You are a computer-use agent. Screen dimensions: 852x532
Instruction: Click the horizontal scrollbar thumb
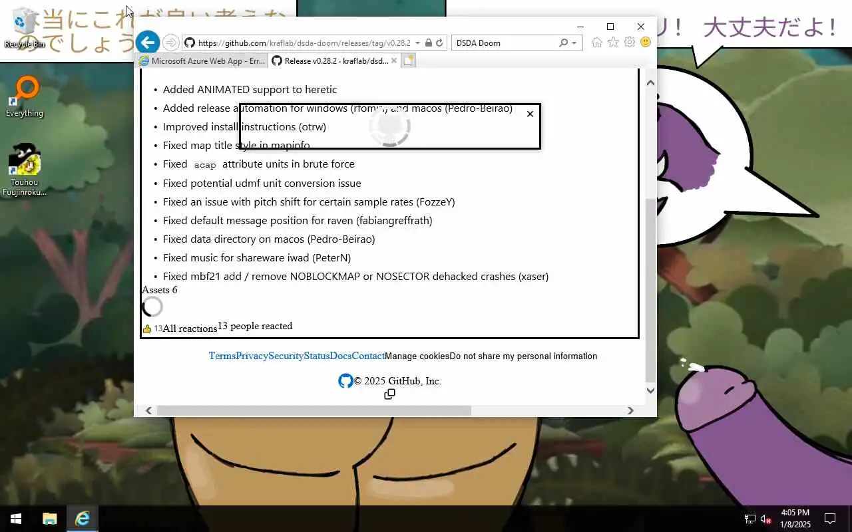coord(314,411)
